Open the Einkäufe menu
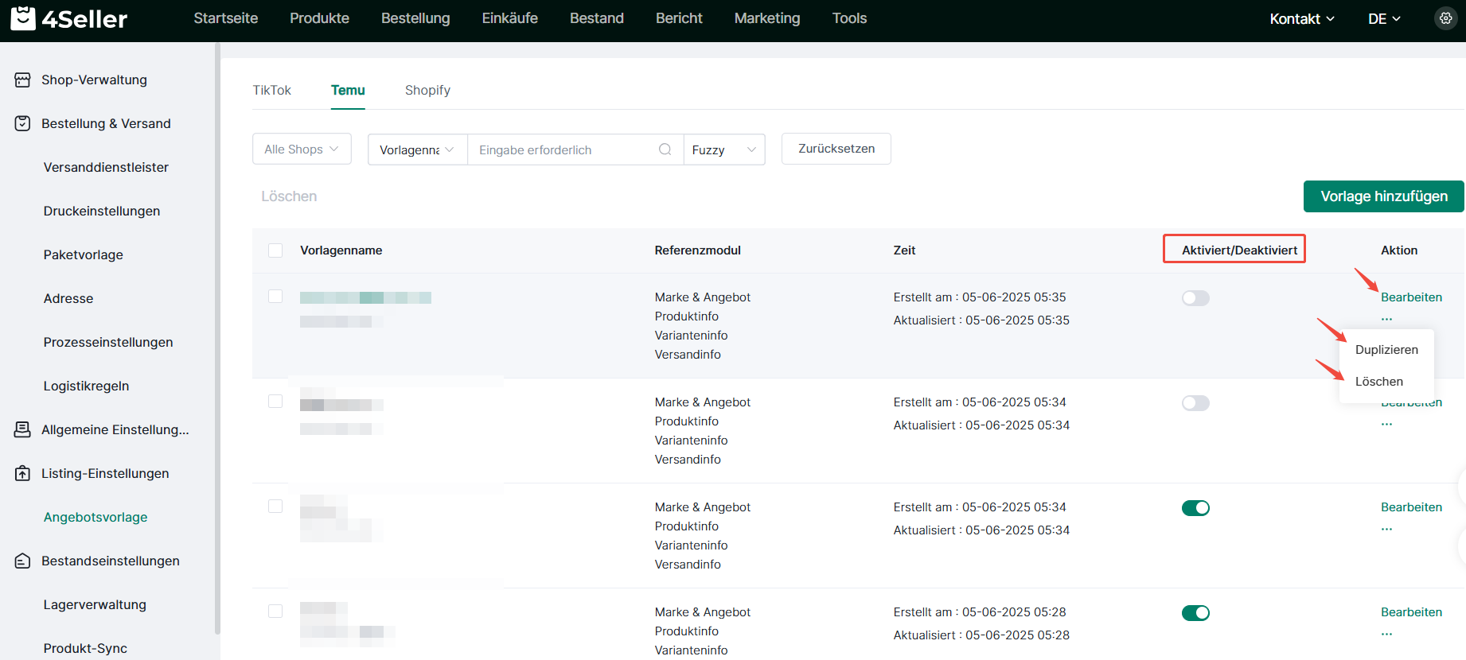 tap(509, 18)
